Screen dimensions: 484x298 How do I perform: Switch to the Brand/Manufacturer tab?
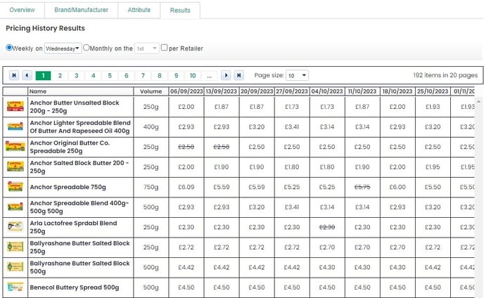(81, 10)
